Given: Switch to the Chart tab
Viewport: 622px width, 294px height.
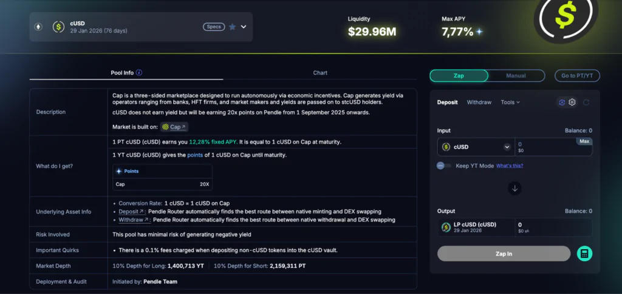Looking at the screenshot, I should pyautogui.click(x=320, y=73).
